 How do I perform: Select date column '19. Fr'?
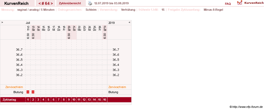(x=64, y=28)
